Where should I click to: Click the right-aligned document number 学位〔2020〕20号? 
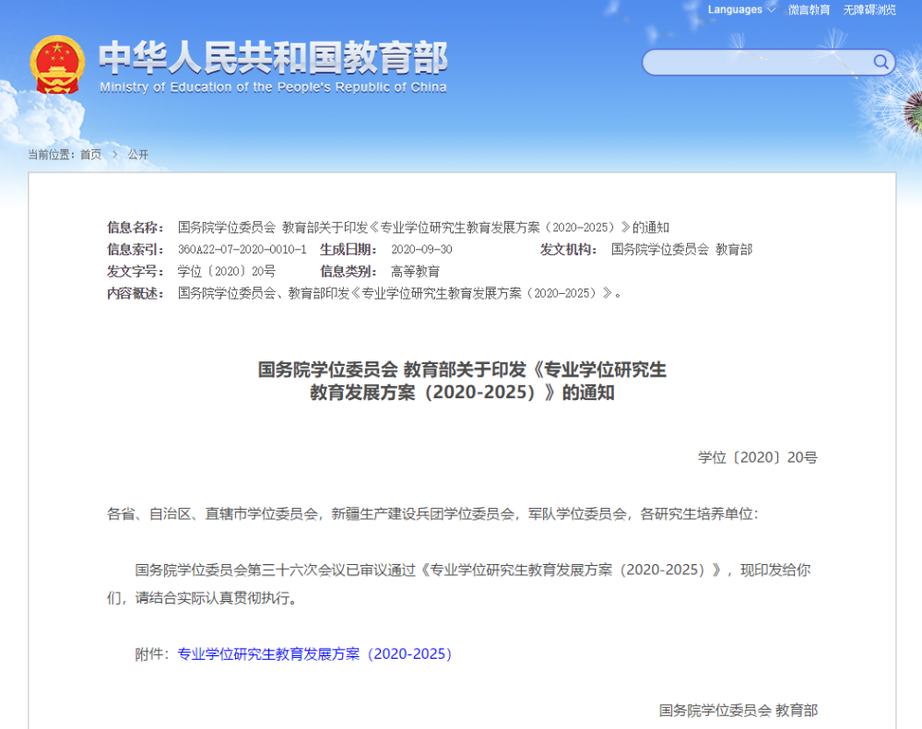coord(757,457)
